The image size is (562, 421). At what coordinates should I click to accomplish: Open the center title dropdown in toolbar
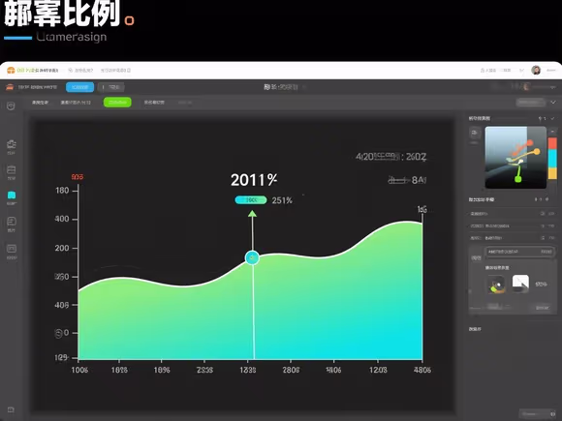[x=284, y=87]
